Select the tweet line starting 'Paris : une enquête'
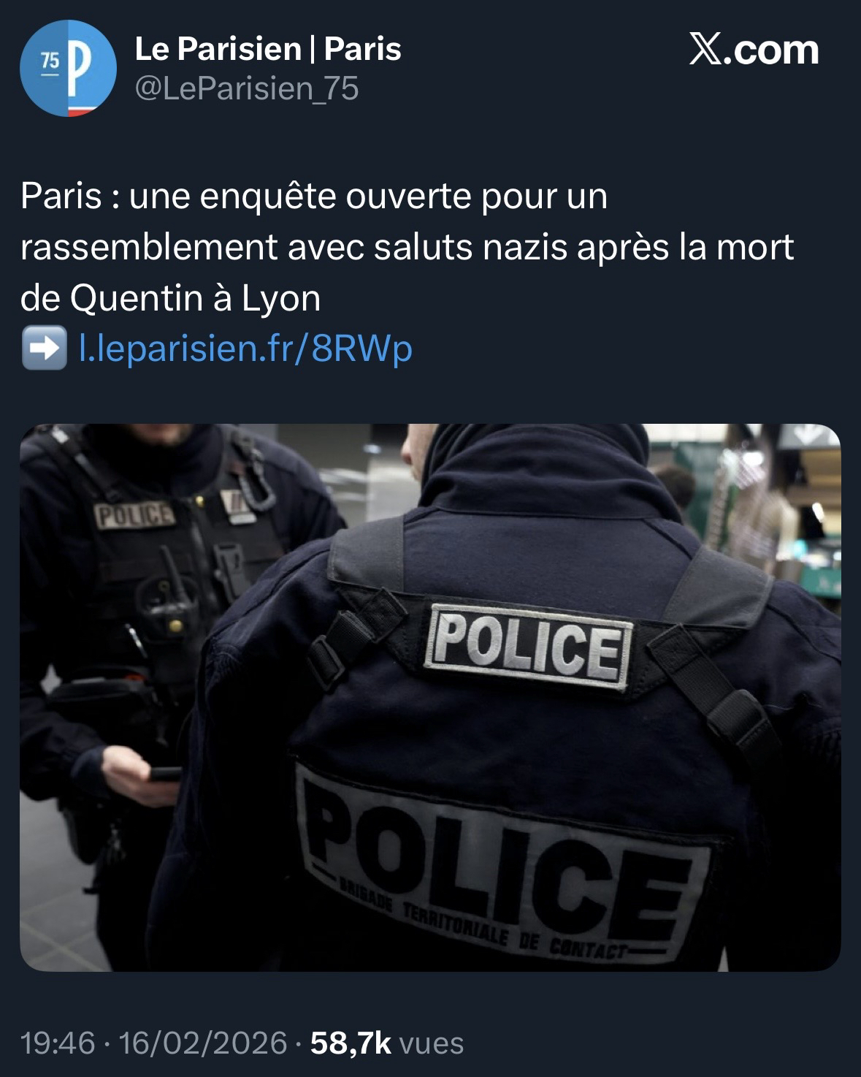The height and width of the screenshot is (1077, 861). click(x=314, y=197)
